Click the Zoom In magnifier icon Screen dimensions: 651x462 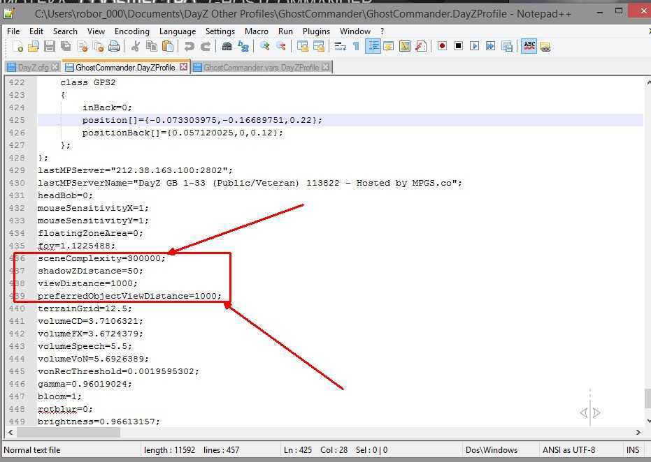265,47
